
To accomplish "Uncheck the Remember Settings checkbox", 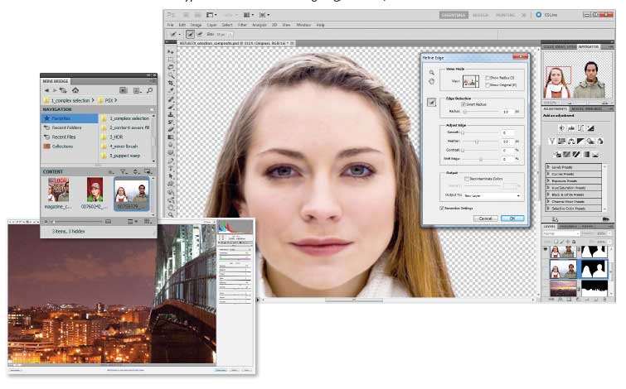I will [x=440, y=208].
